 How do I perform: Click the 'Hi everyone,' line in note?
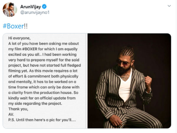[19, 38]
